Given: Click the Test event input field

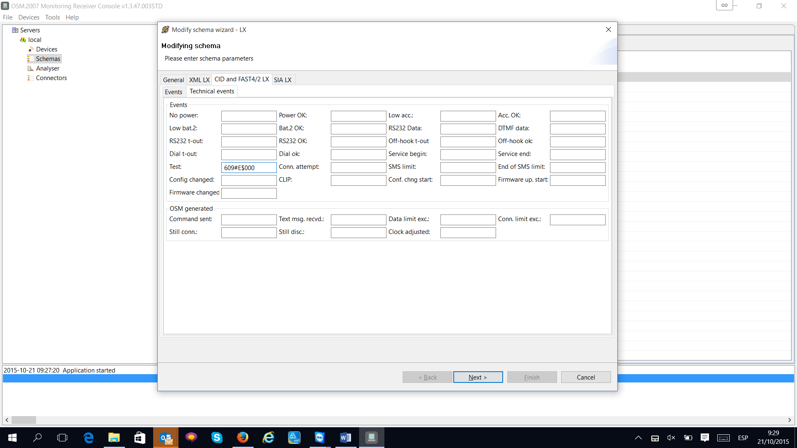Looking at the screenshot, I should (x=249, y=168).
